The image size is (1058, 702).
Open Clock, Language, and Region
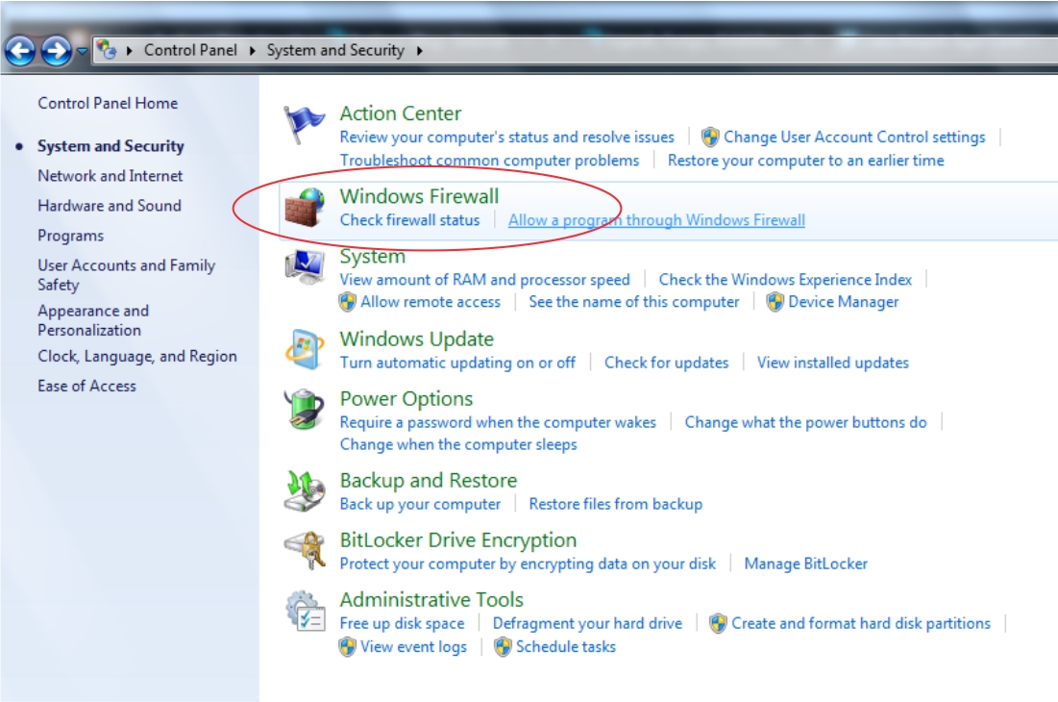[x=137, y=357]
